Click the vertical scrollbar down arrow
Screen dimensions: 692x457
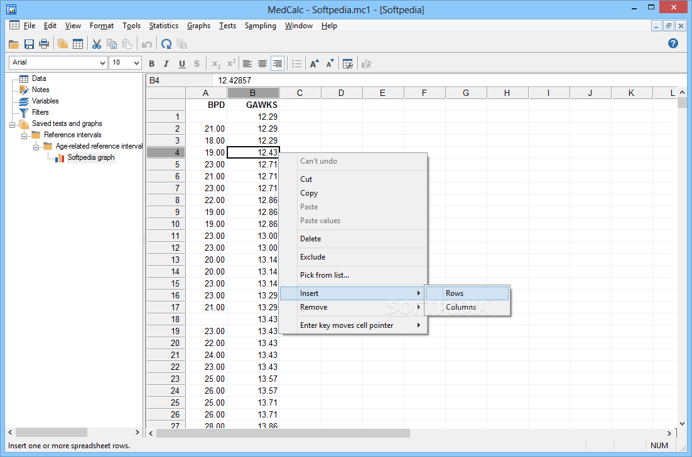[x=683, y=424]
